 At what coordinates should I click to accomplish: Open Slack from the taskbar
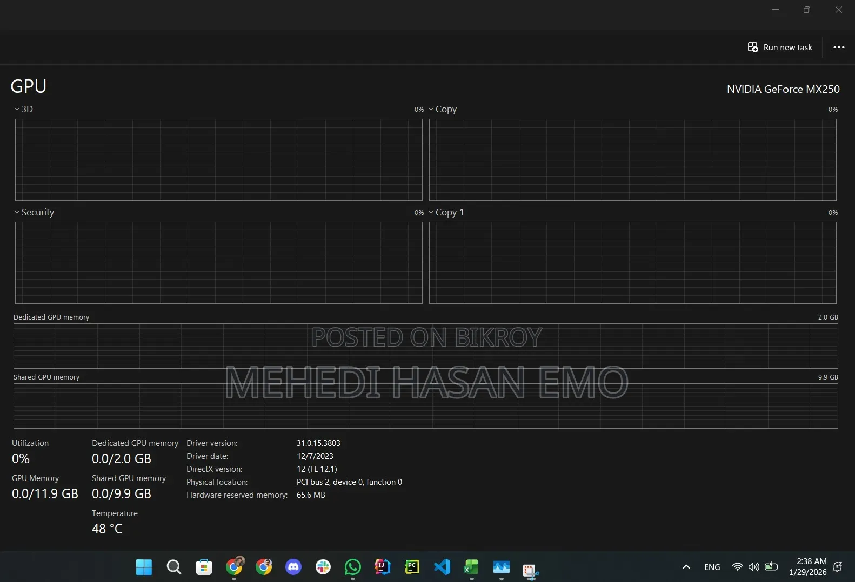pyautogui.click(x=323, y=567)
